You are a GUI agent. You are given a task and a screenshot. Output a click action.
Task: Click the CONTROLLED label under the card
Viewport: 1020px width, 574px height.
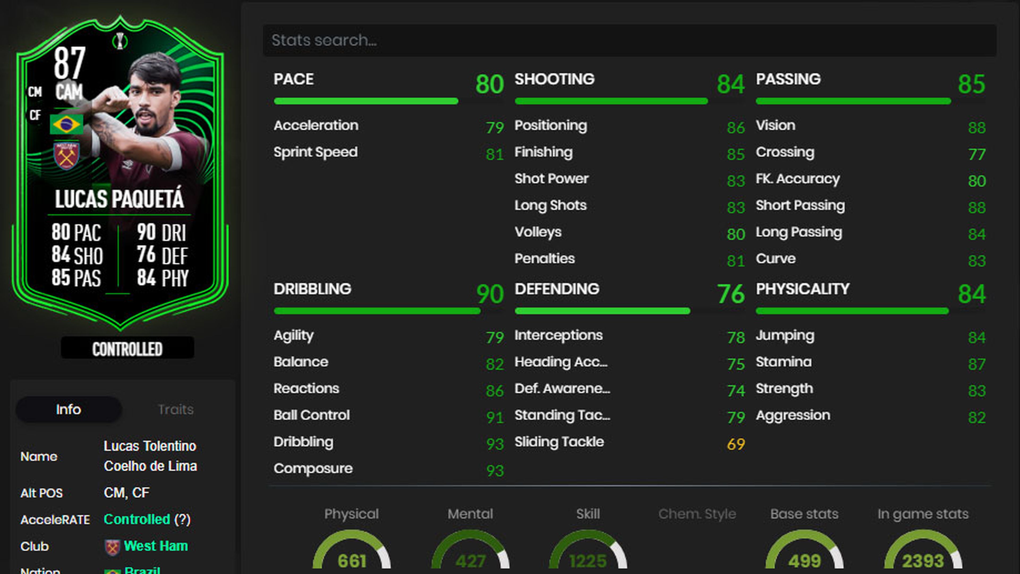click(x=127, y=349)
